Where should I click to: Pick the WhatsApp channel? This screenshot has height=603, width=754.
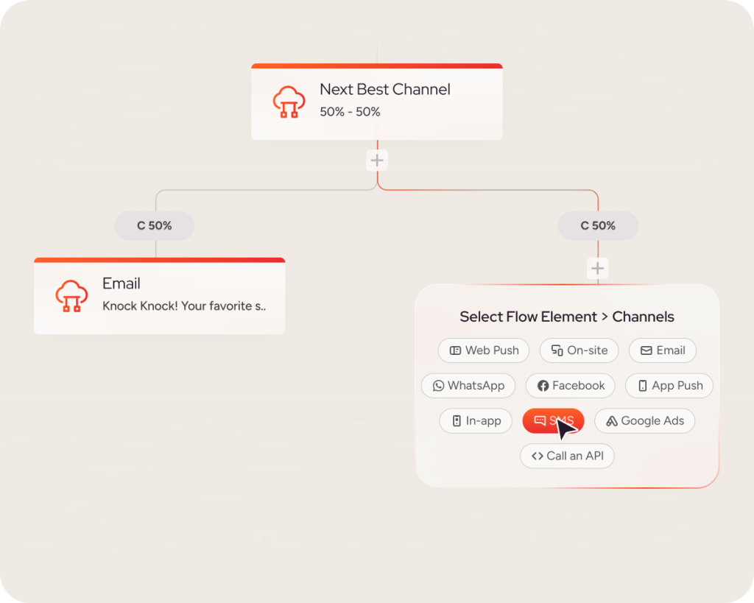pyautogui.click(x=468, y=386)
